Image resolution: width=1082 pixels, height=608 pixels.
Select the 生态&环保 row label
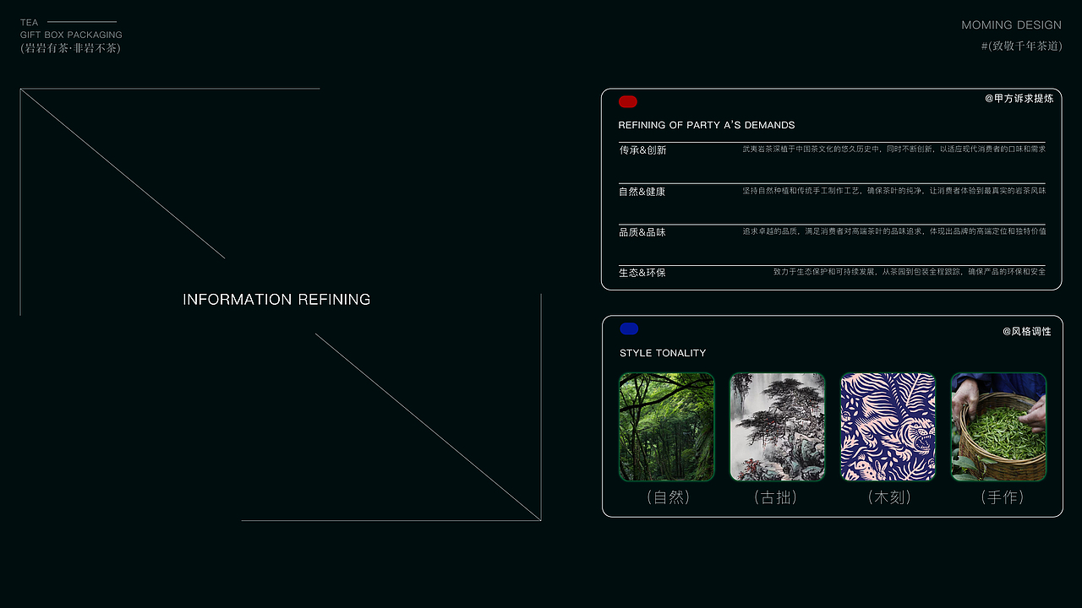pos(642,273)
